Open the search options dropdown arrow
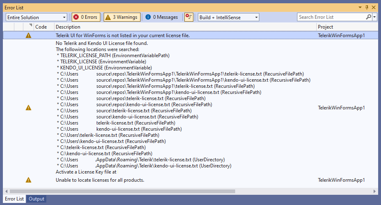381x205 pixels. click(374, 17)
